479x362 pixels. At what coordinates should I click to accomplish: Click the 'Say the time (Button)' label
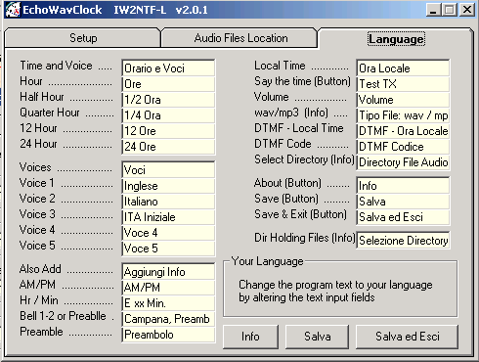click(x=302, y=81)
